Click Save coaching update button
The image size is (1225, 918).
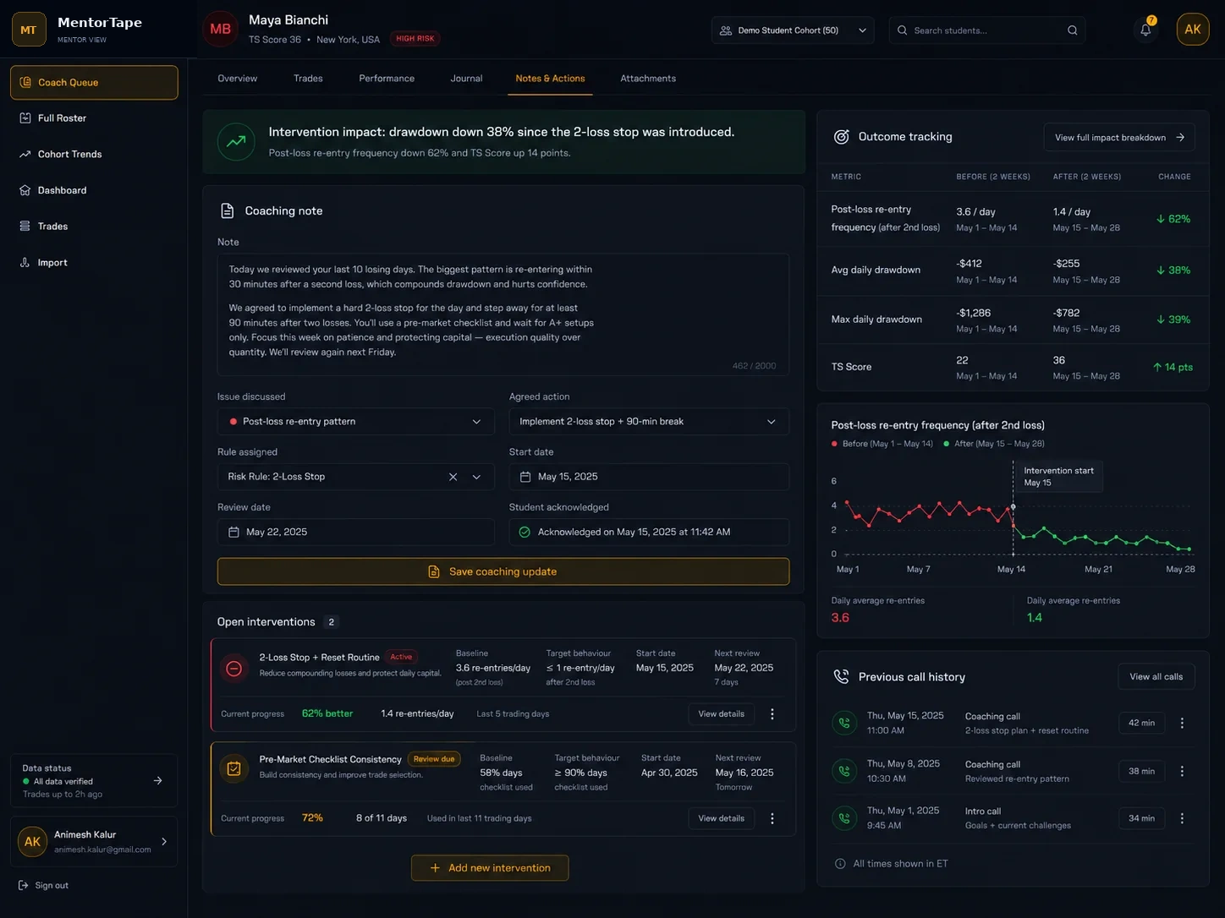click(503, 571)
